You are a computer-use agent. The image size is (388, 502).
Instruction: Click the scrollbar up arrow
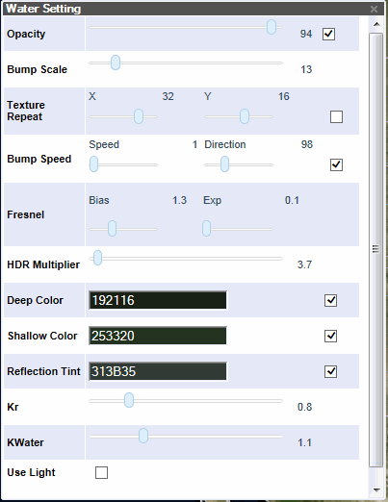coord(376,24)
